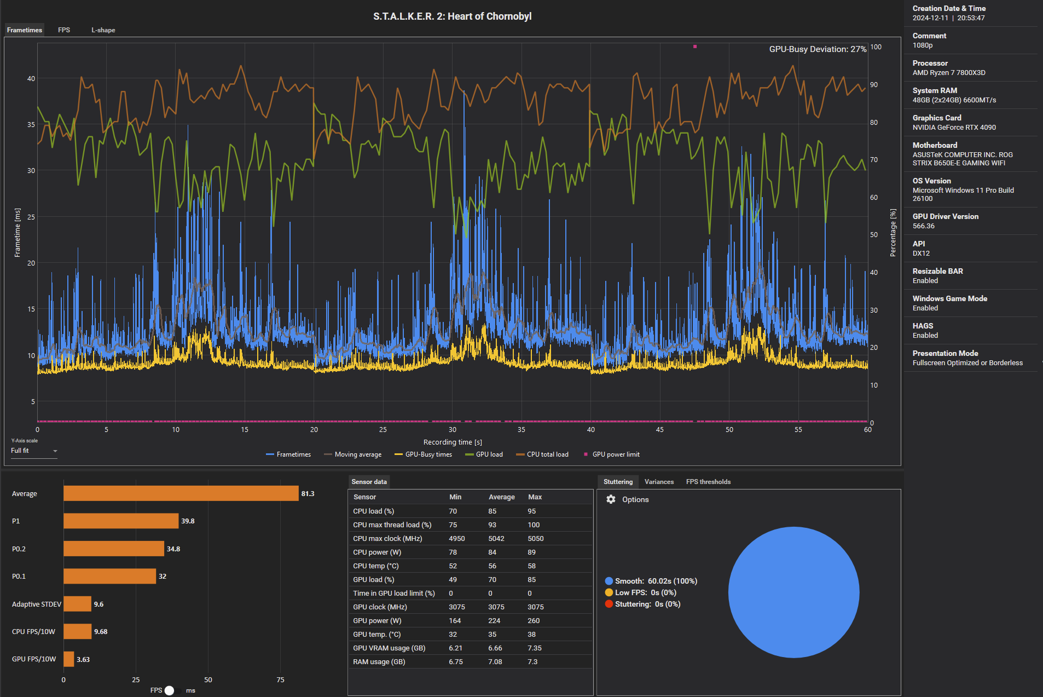Viewport: 1043px width, 697px height.
Task: Select the Sensor data tab
Action: [369, 482]
